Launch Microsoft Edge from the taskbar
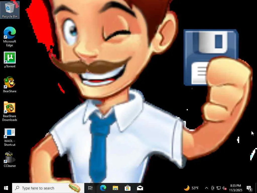 pyautogui.click(x=103, y=188)
